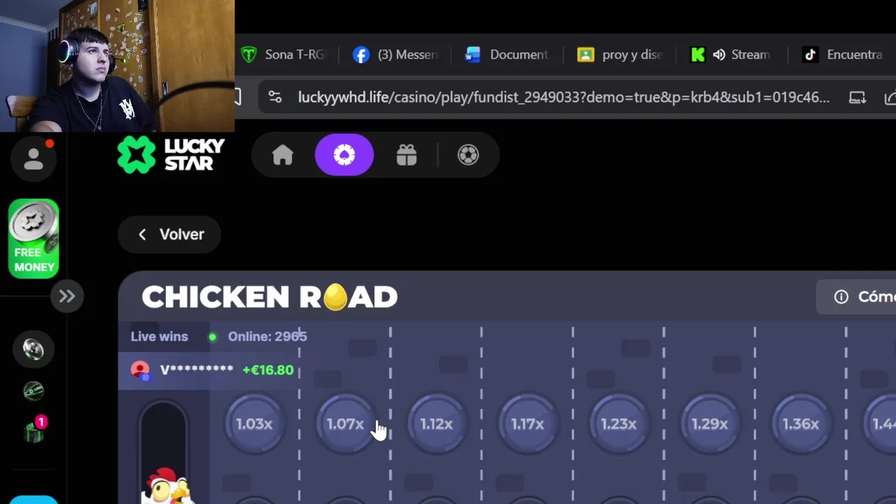Open the soccer ball sports icon
The width and height of the screenshot is (896, 504).
(x=468, y=155)
